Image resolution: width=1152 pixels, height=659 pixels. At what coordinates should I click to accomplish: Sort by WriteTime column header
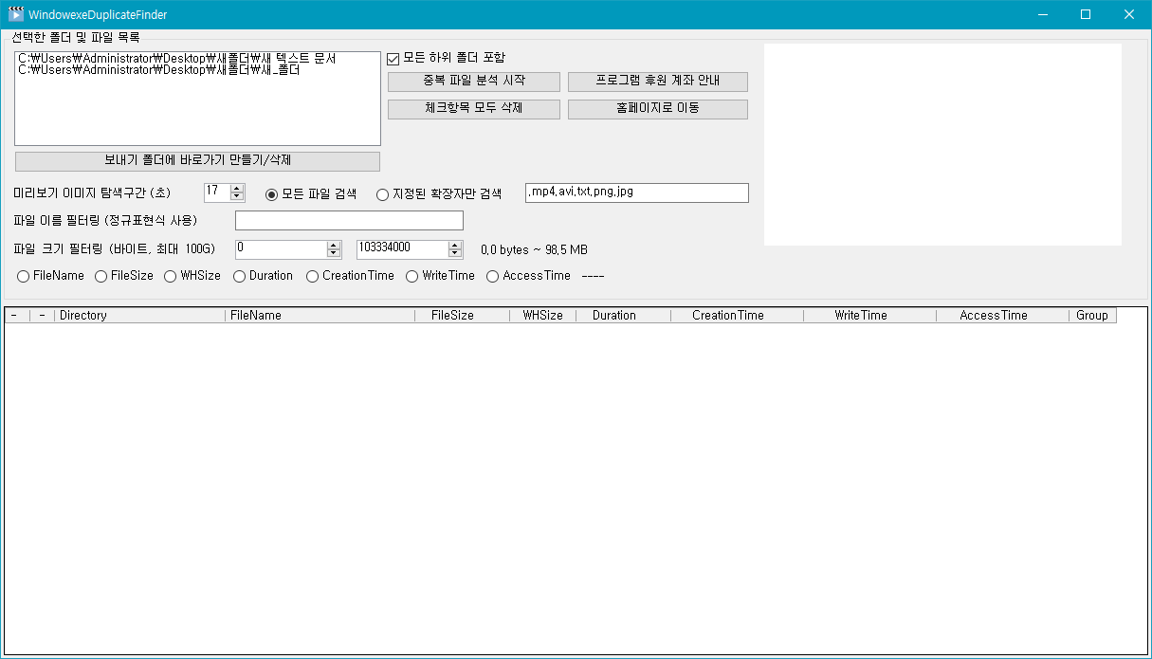(x=869, y=315)
